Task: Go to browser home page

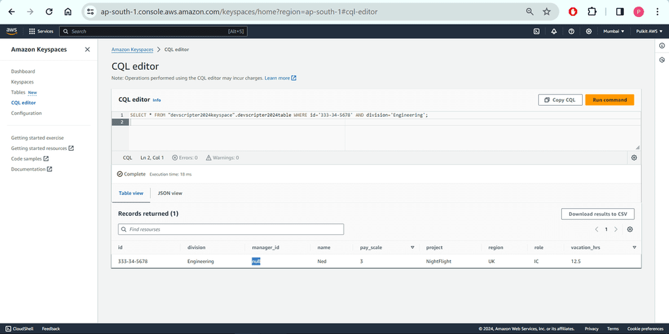Action: (x=68, y=12)
